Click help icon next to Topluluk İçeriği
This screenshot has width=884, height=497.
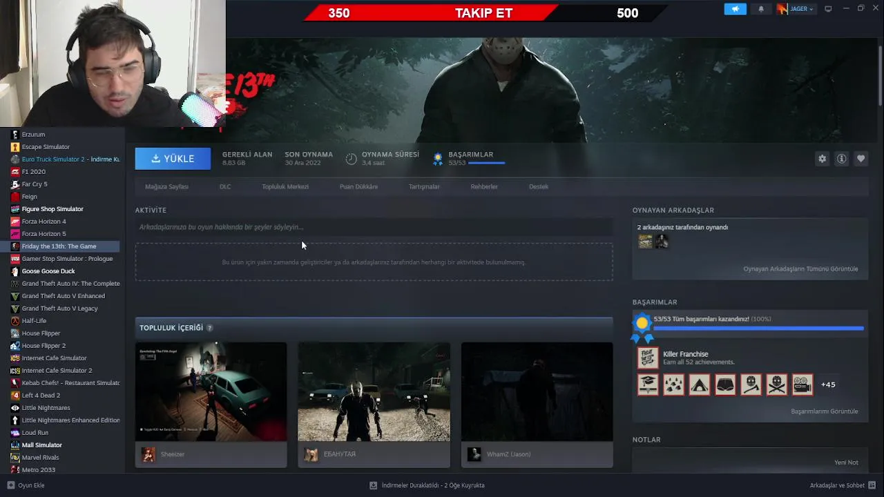[209, 328]
